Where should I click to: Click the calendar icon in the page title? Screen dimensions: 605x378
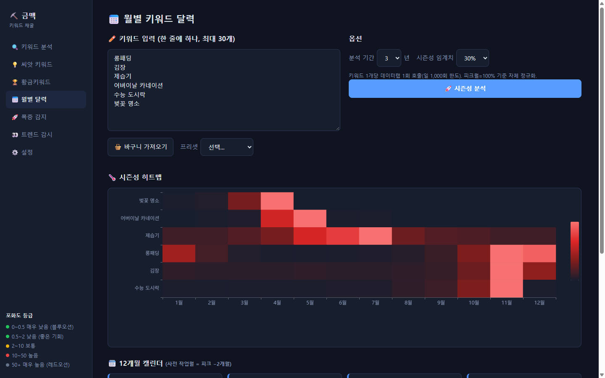pos(114,19)
